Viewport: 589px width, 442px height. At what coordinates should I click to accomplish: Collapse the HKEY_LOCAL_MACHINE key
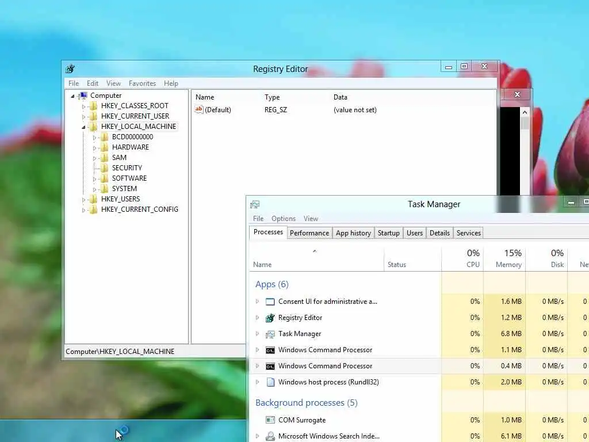pyautogui.click(x=84, y=127)
